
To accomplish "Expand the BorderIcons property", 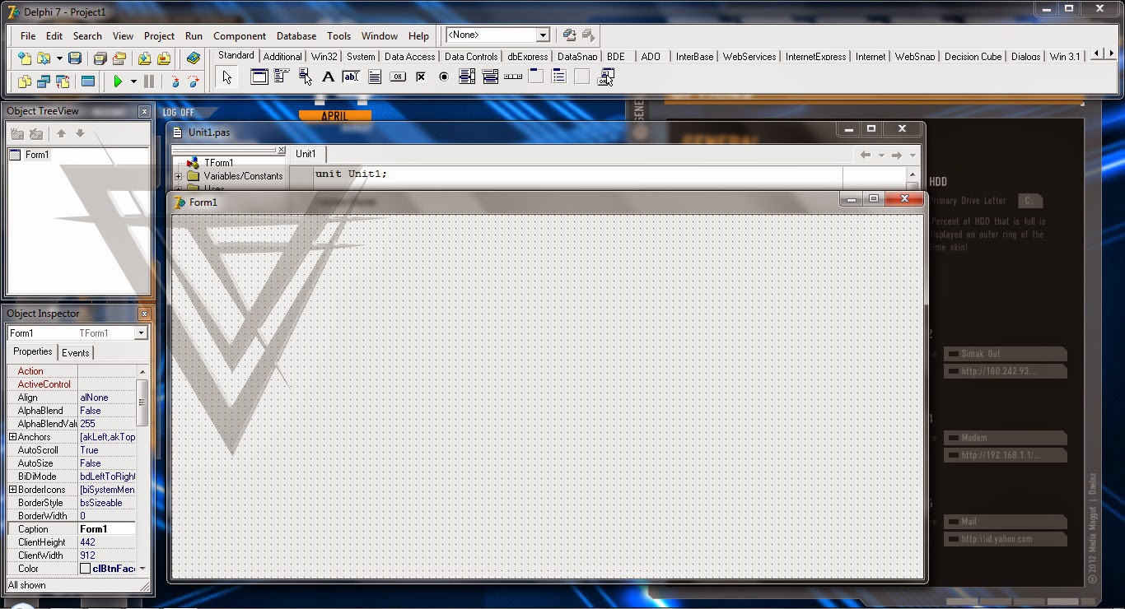I will point(12,490).
